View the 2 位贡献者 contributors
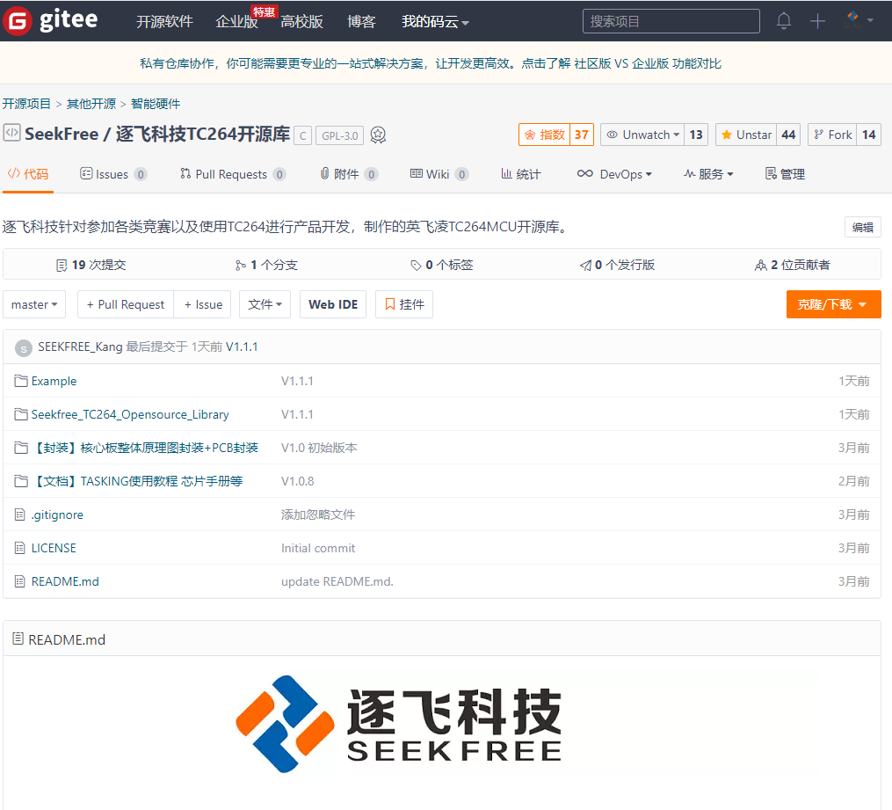Screen dimensions: 892x810 pyautogui.click(x=793, y=265)
